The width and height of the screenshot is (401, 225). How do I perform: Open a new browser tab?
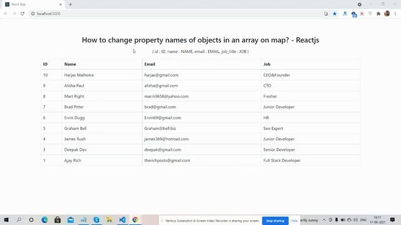point(70,4)
